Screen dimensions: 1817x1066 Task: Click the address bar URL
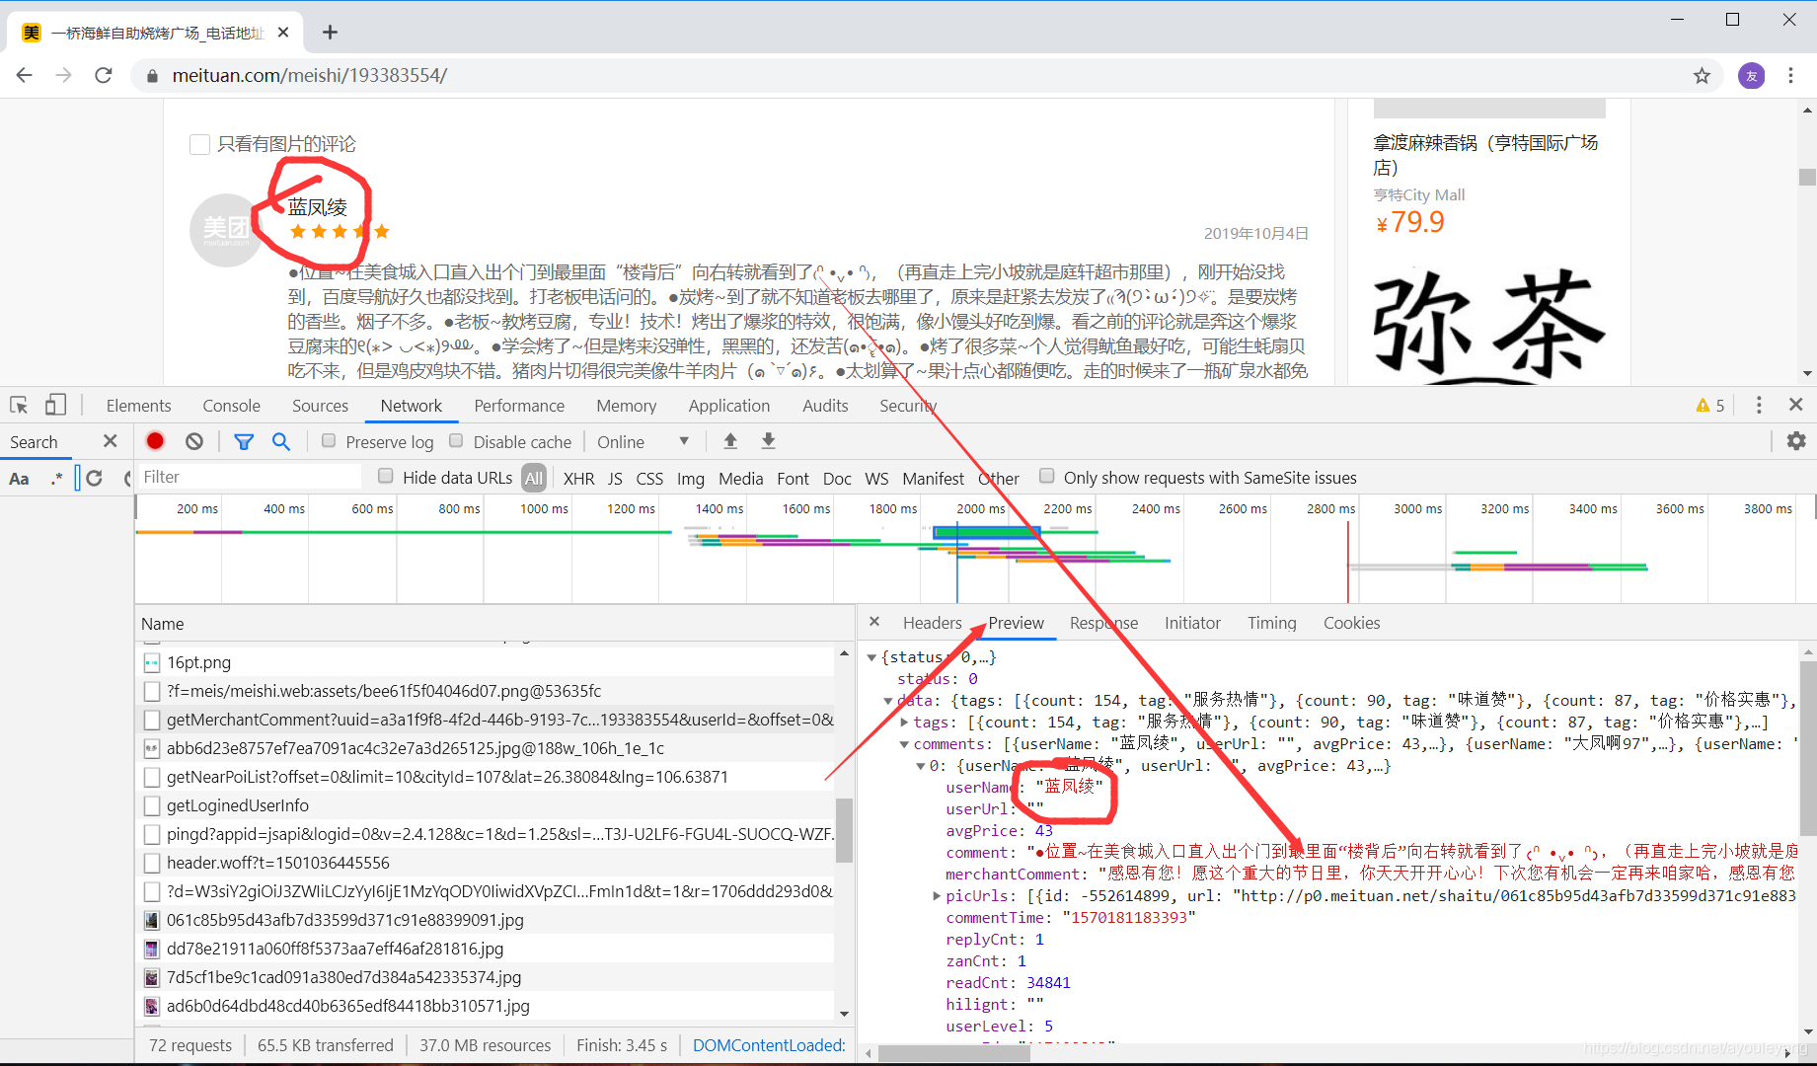[309, 76]
